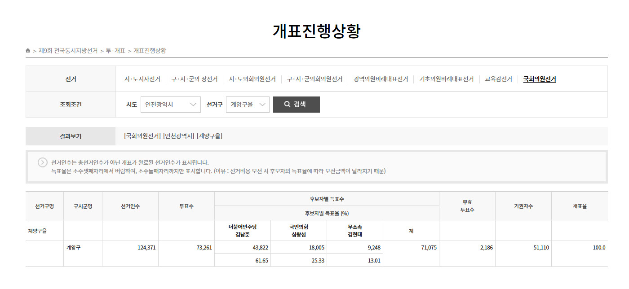The height and width of the screenshot is (289, 629).
Task: Open 개표진행상황 breadcrumb link
Action: point(150,51)
